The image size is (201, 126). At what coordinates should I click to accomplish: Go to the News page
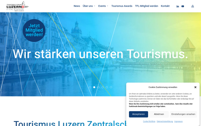click(x=77, y=6)
